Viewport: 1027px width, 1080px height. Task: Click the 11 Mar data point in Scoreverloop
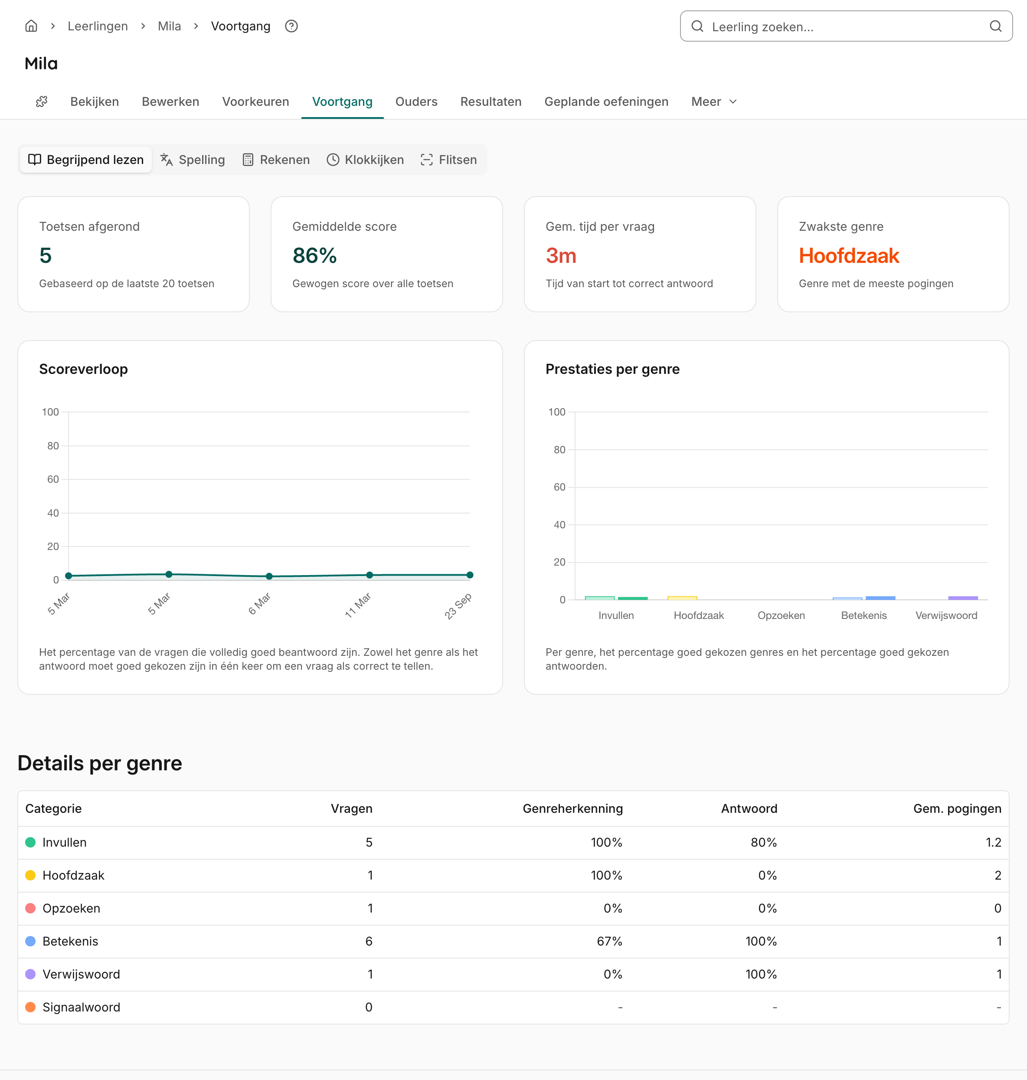(x=370, y=575)
